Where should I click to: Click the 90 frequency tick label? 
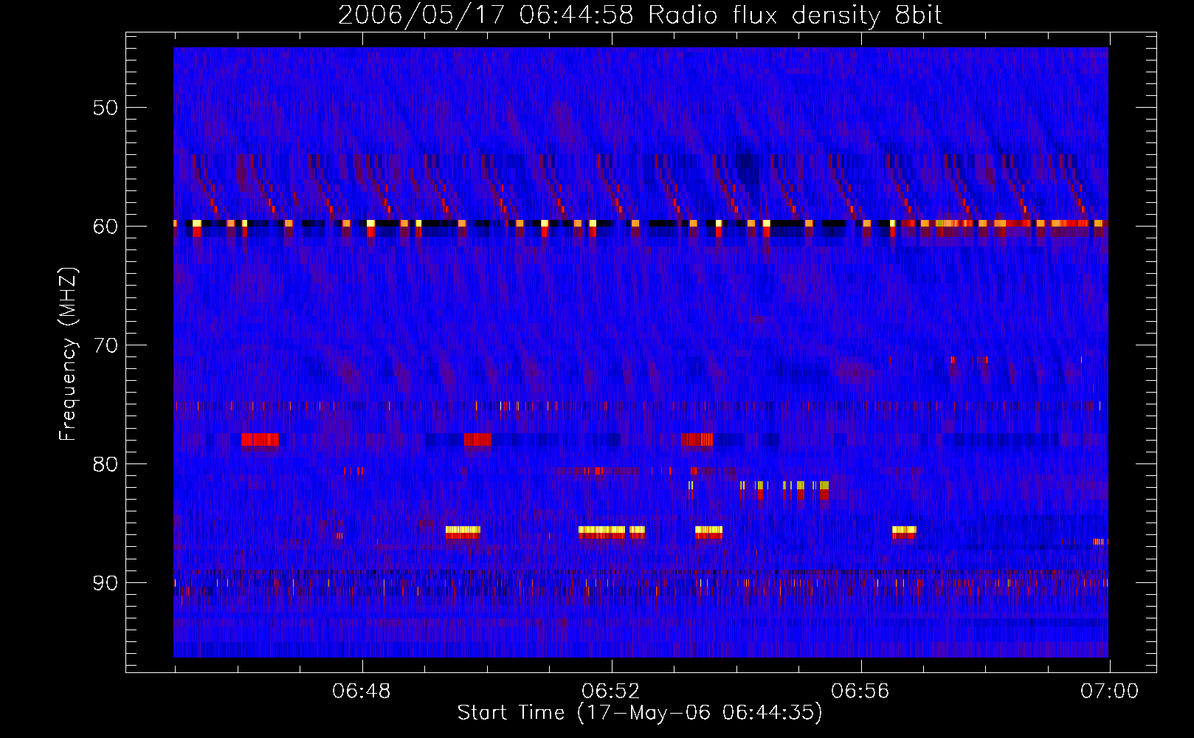point(105,583)
